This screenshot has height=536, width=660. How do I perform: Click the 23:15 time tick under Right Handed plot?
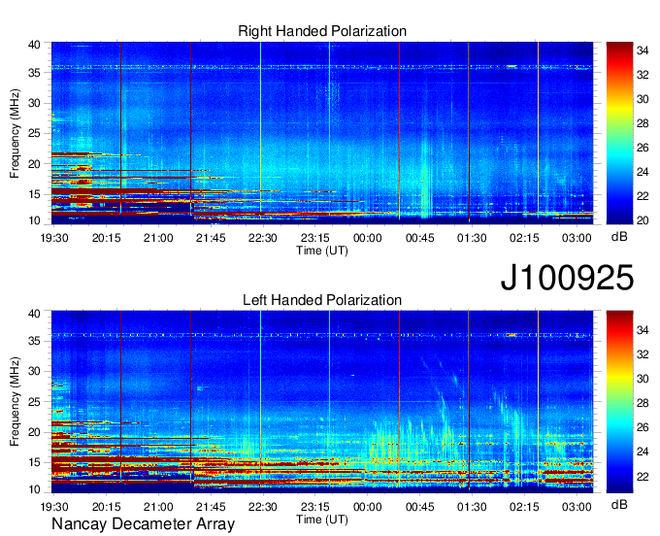tap(315, 238)
